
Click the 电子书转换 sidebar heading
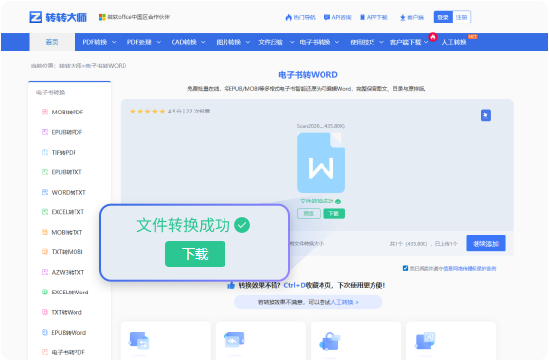pos(50,93)
